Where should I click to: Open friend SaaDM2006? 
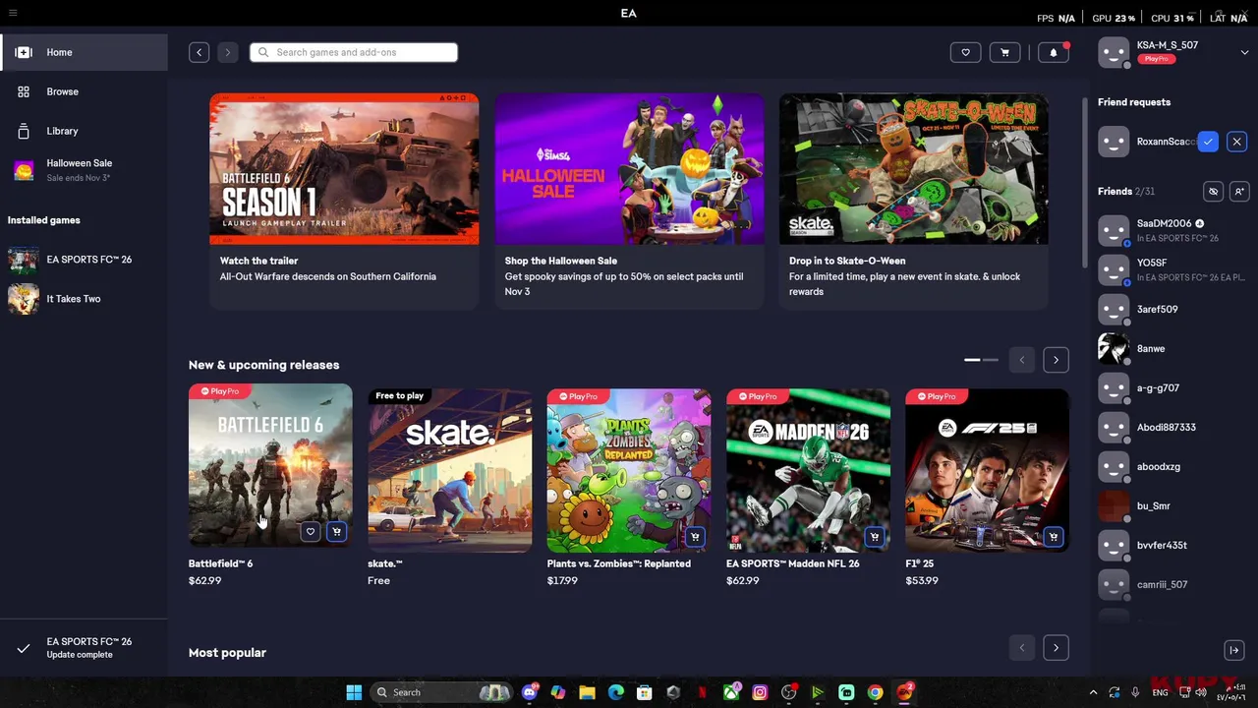click(x=1172, y=230)
